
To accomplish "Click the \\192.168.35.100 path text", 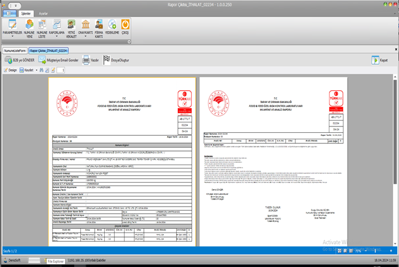I will coord(87,261).
